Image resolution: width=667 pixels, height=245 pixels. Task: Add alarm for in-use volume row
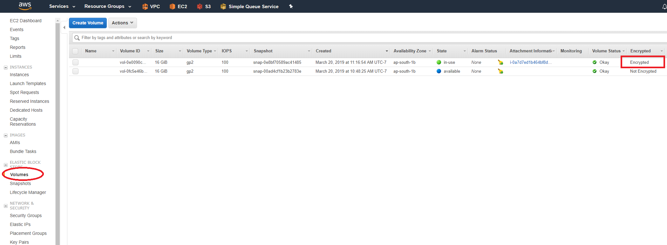[500, 62]
